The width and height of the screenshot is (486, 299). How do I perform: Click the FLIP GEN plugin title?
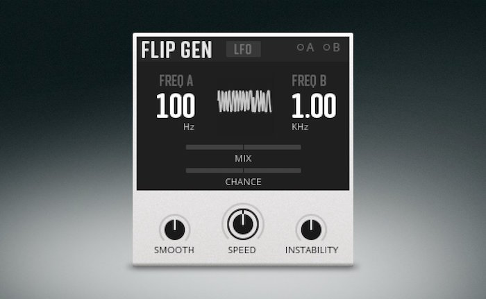(176, 49)
